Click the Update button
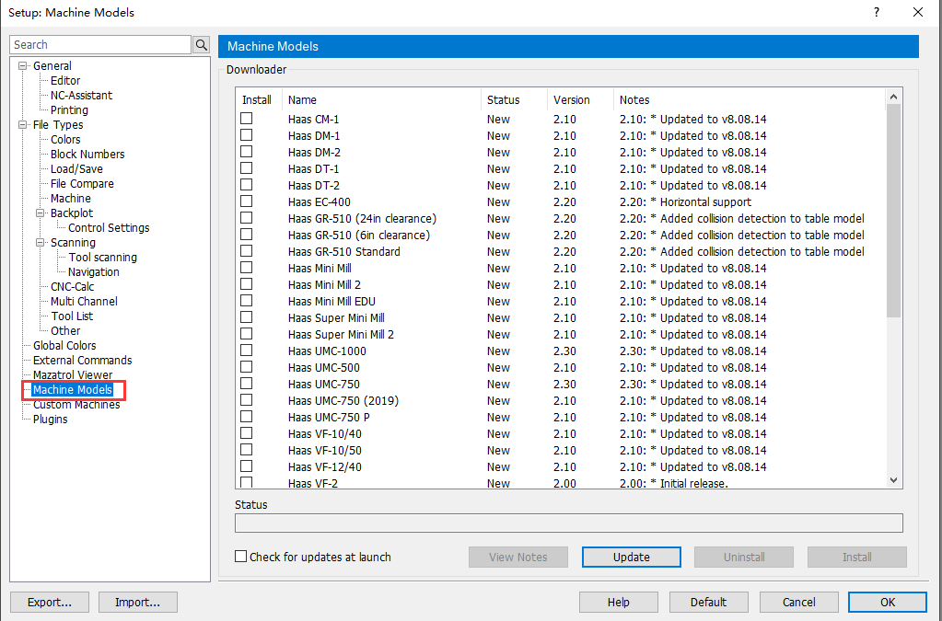 632,557
